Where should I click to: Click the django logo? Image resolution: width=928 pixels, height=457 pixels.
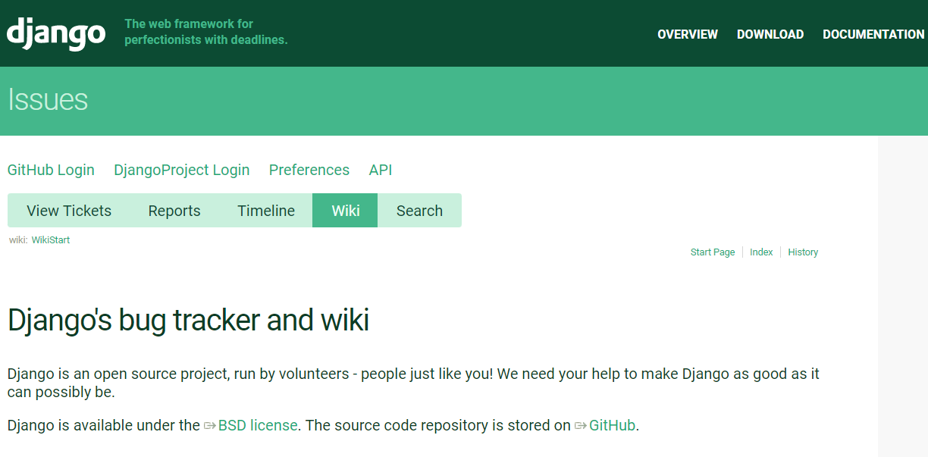(x=56, y=33)
